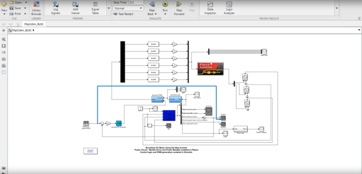
Task: Click the Up to Parent arrow
Action: (18, 24)
